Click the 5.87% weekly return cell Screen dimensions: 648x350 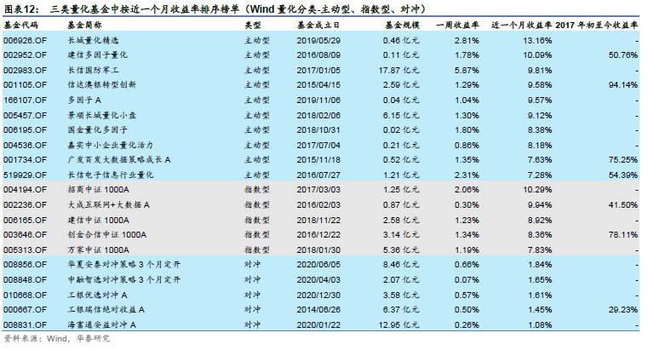pos(467,70)
